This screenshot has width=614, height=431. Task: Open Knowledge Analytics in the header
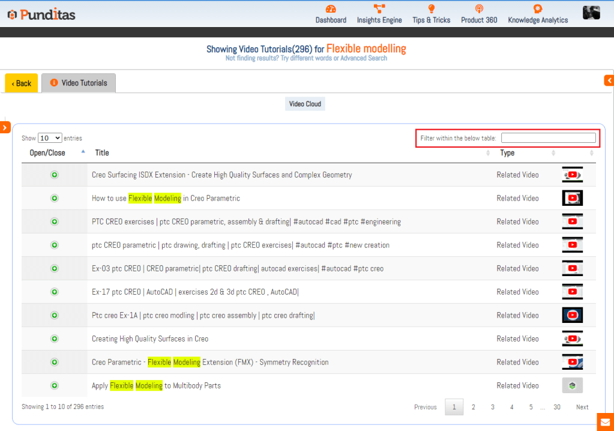tap(538, 10)
